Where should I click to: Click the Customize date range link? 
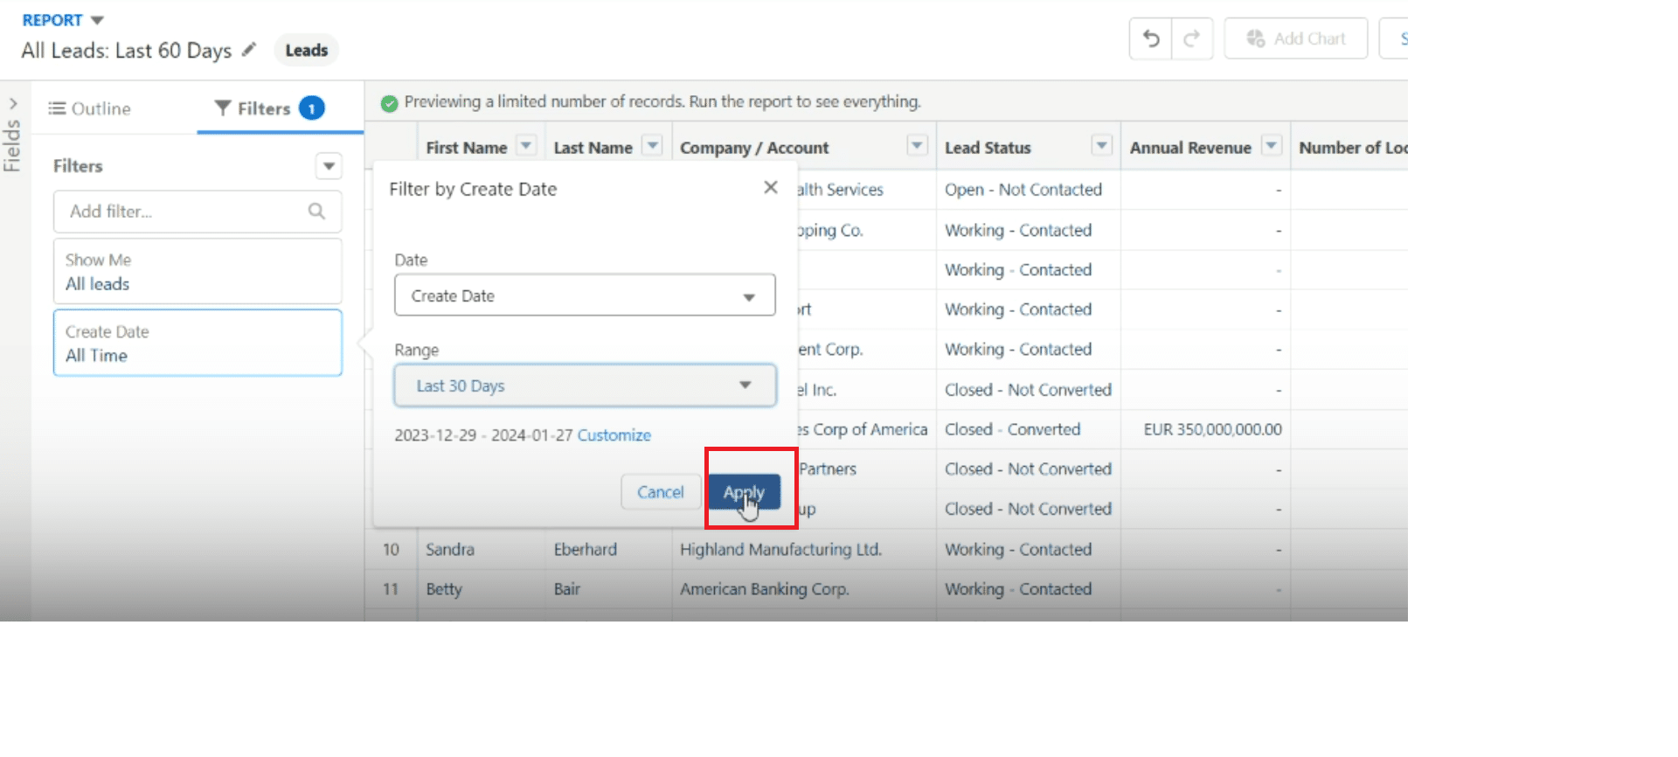coord(614,435)
